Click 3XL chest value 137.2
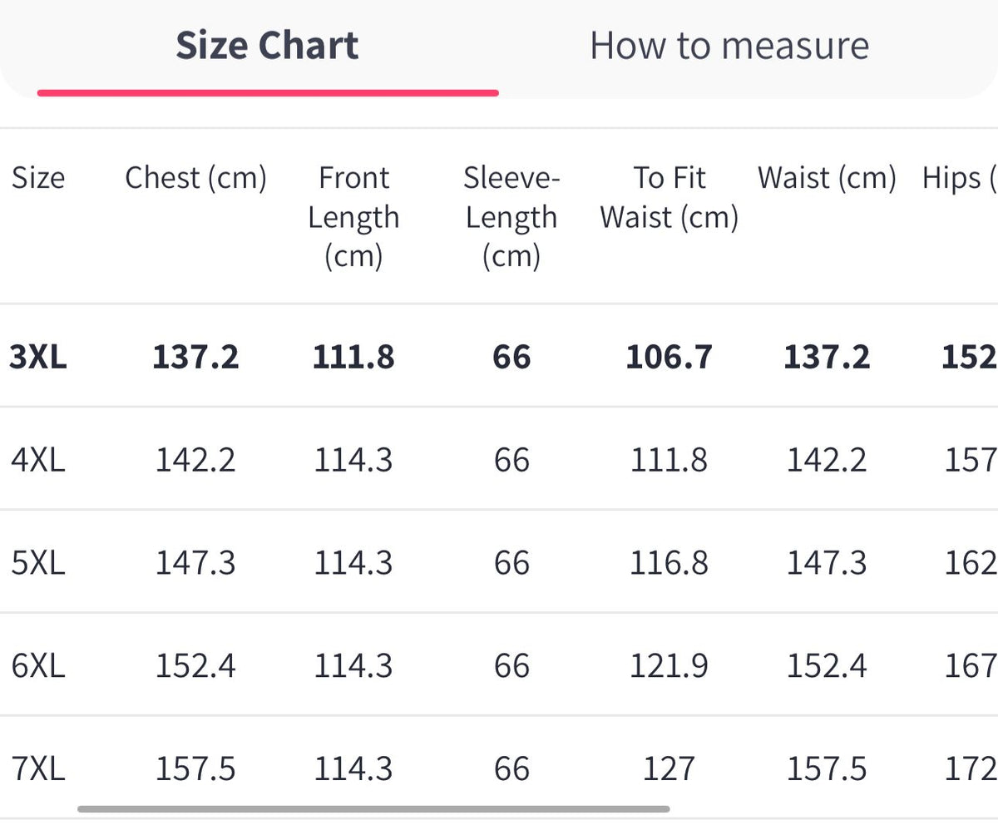 click(195, 357)
